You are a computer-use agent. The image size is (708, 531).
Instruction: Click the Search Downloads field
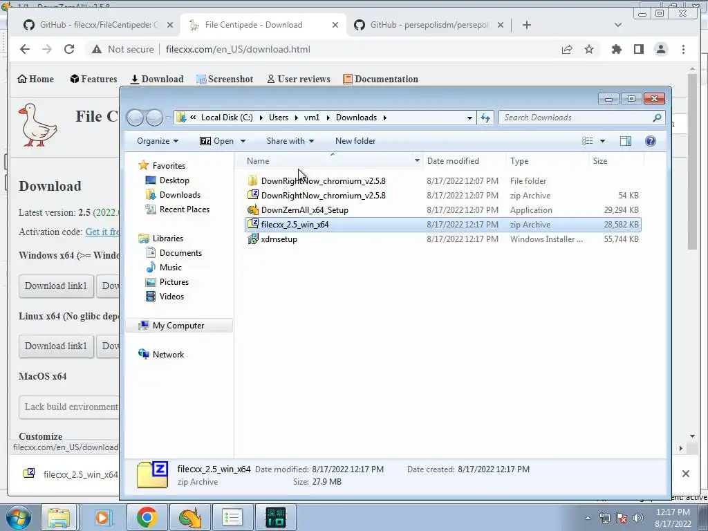[x=582, y=118]
